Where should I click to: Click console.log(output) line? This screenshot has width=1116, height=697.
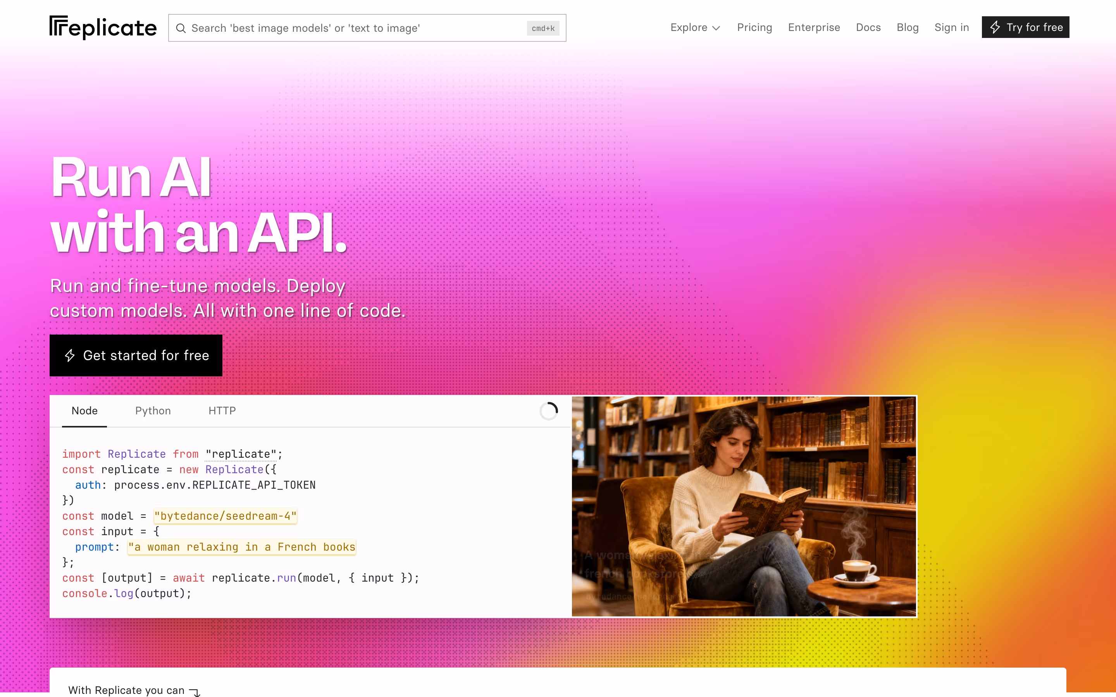pyautogui.click(x=127, y=593)
